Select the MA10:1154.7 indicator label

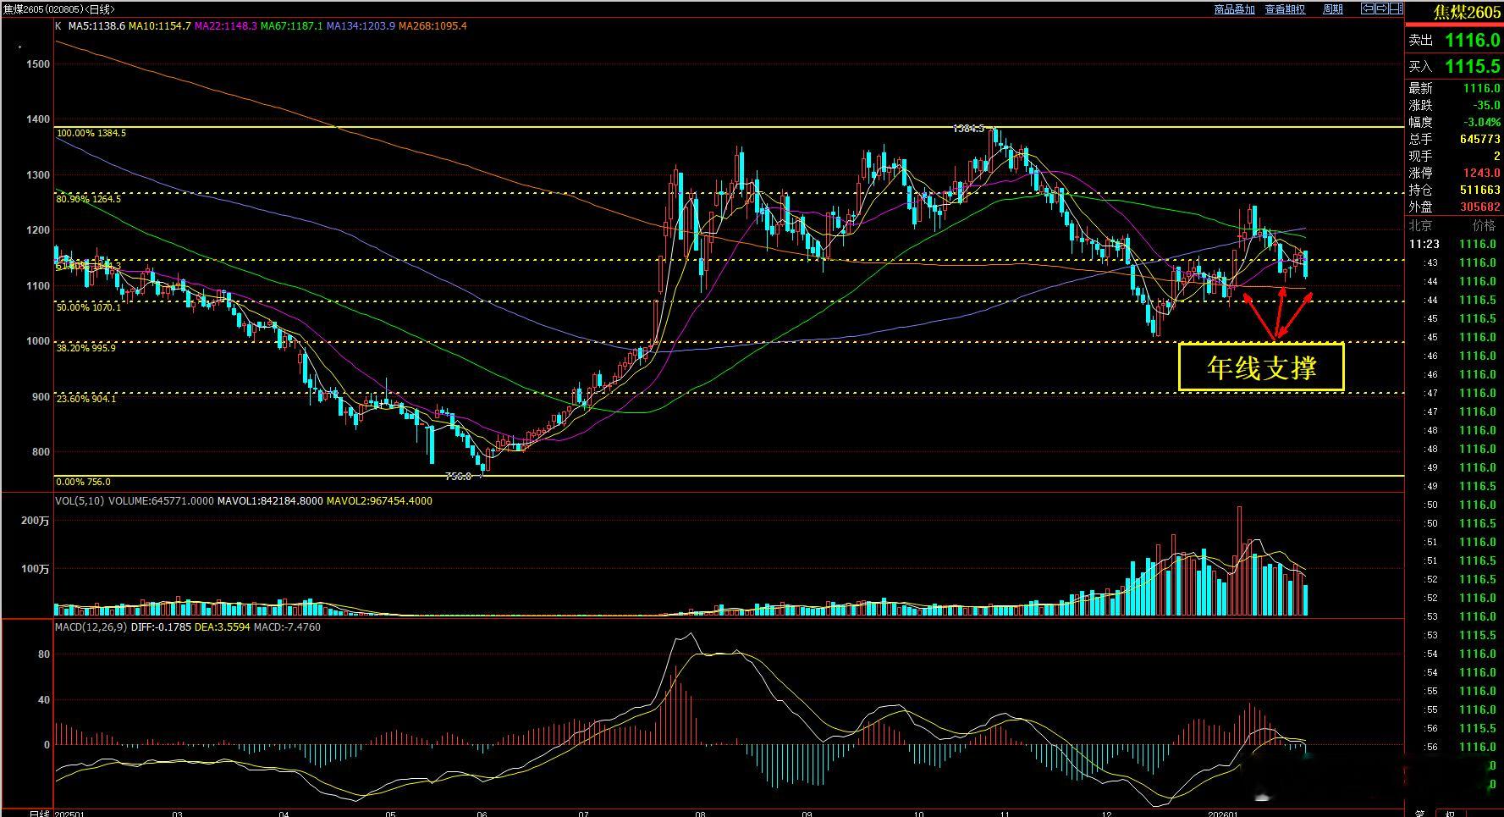(160, 26)
